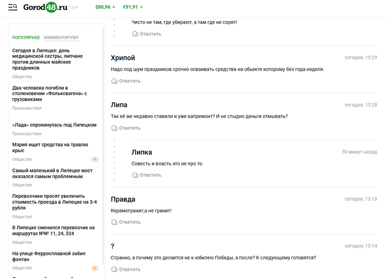
Task: Click reply bubble icon under Липка comment
Action: click(x=135, y=175)
